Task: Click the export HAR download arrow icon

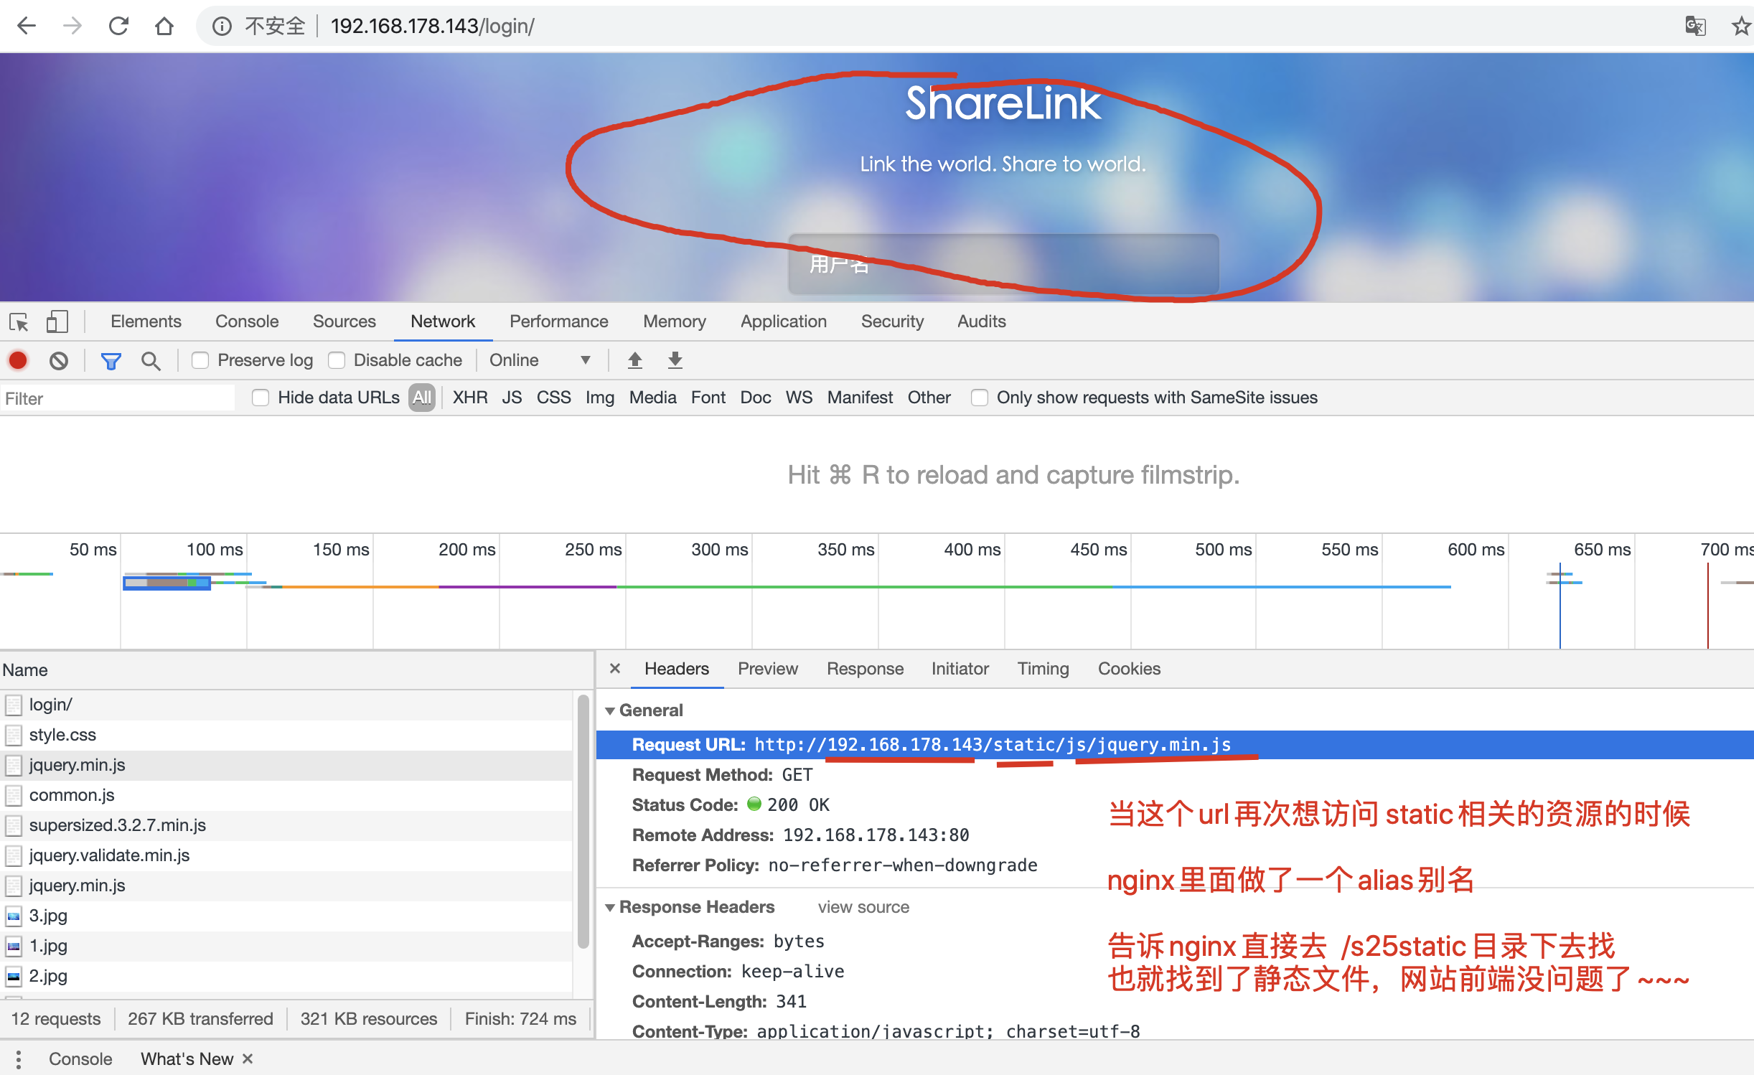Action: pyautogui.click(x=675, y=360)
